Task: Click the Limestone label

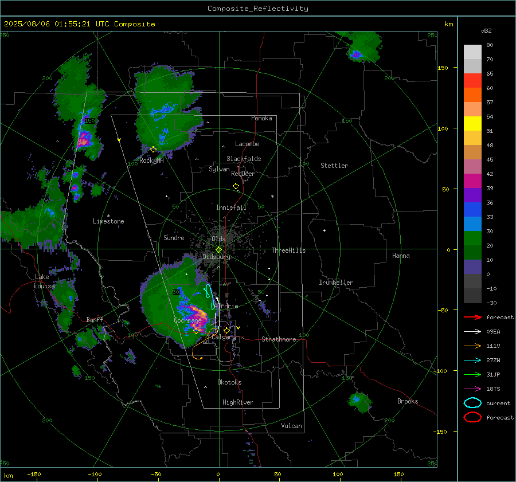Action: (108, 221)
